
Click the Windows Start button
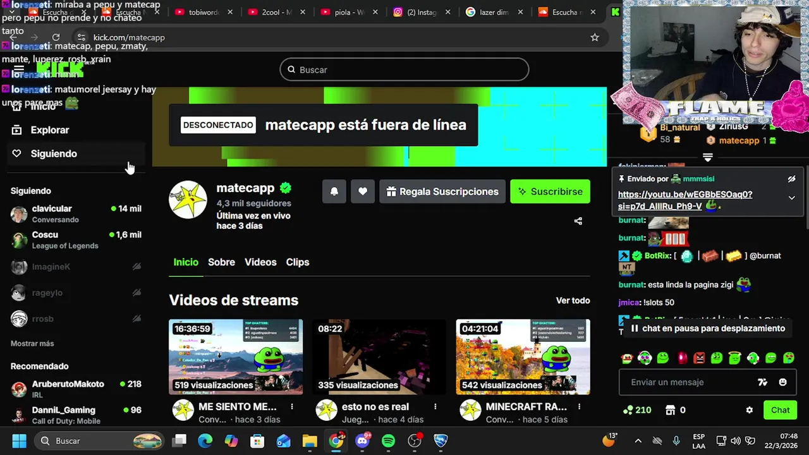(19, 440)
